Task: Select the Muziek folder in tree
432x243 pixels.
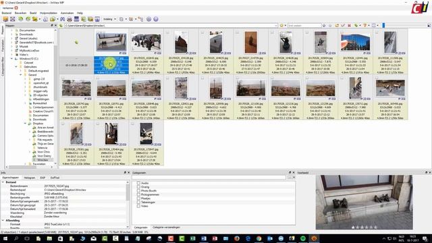Action: [x=24, y=47]
